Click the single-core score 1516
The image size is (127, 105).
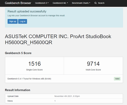point(35,64)
